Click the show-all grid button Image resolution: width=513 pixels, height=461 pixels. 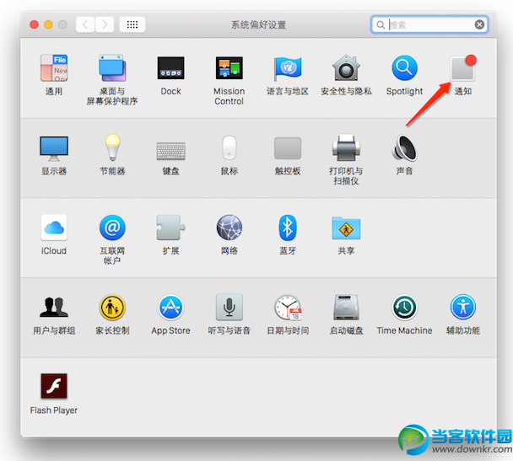click(x=132, y=24)
